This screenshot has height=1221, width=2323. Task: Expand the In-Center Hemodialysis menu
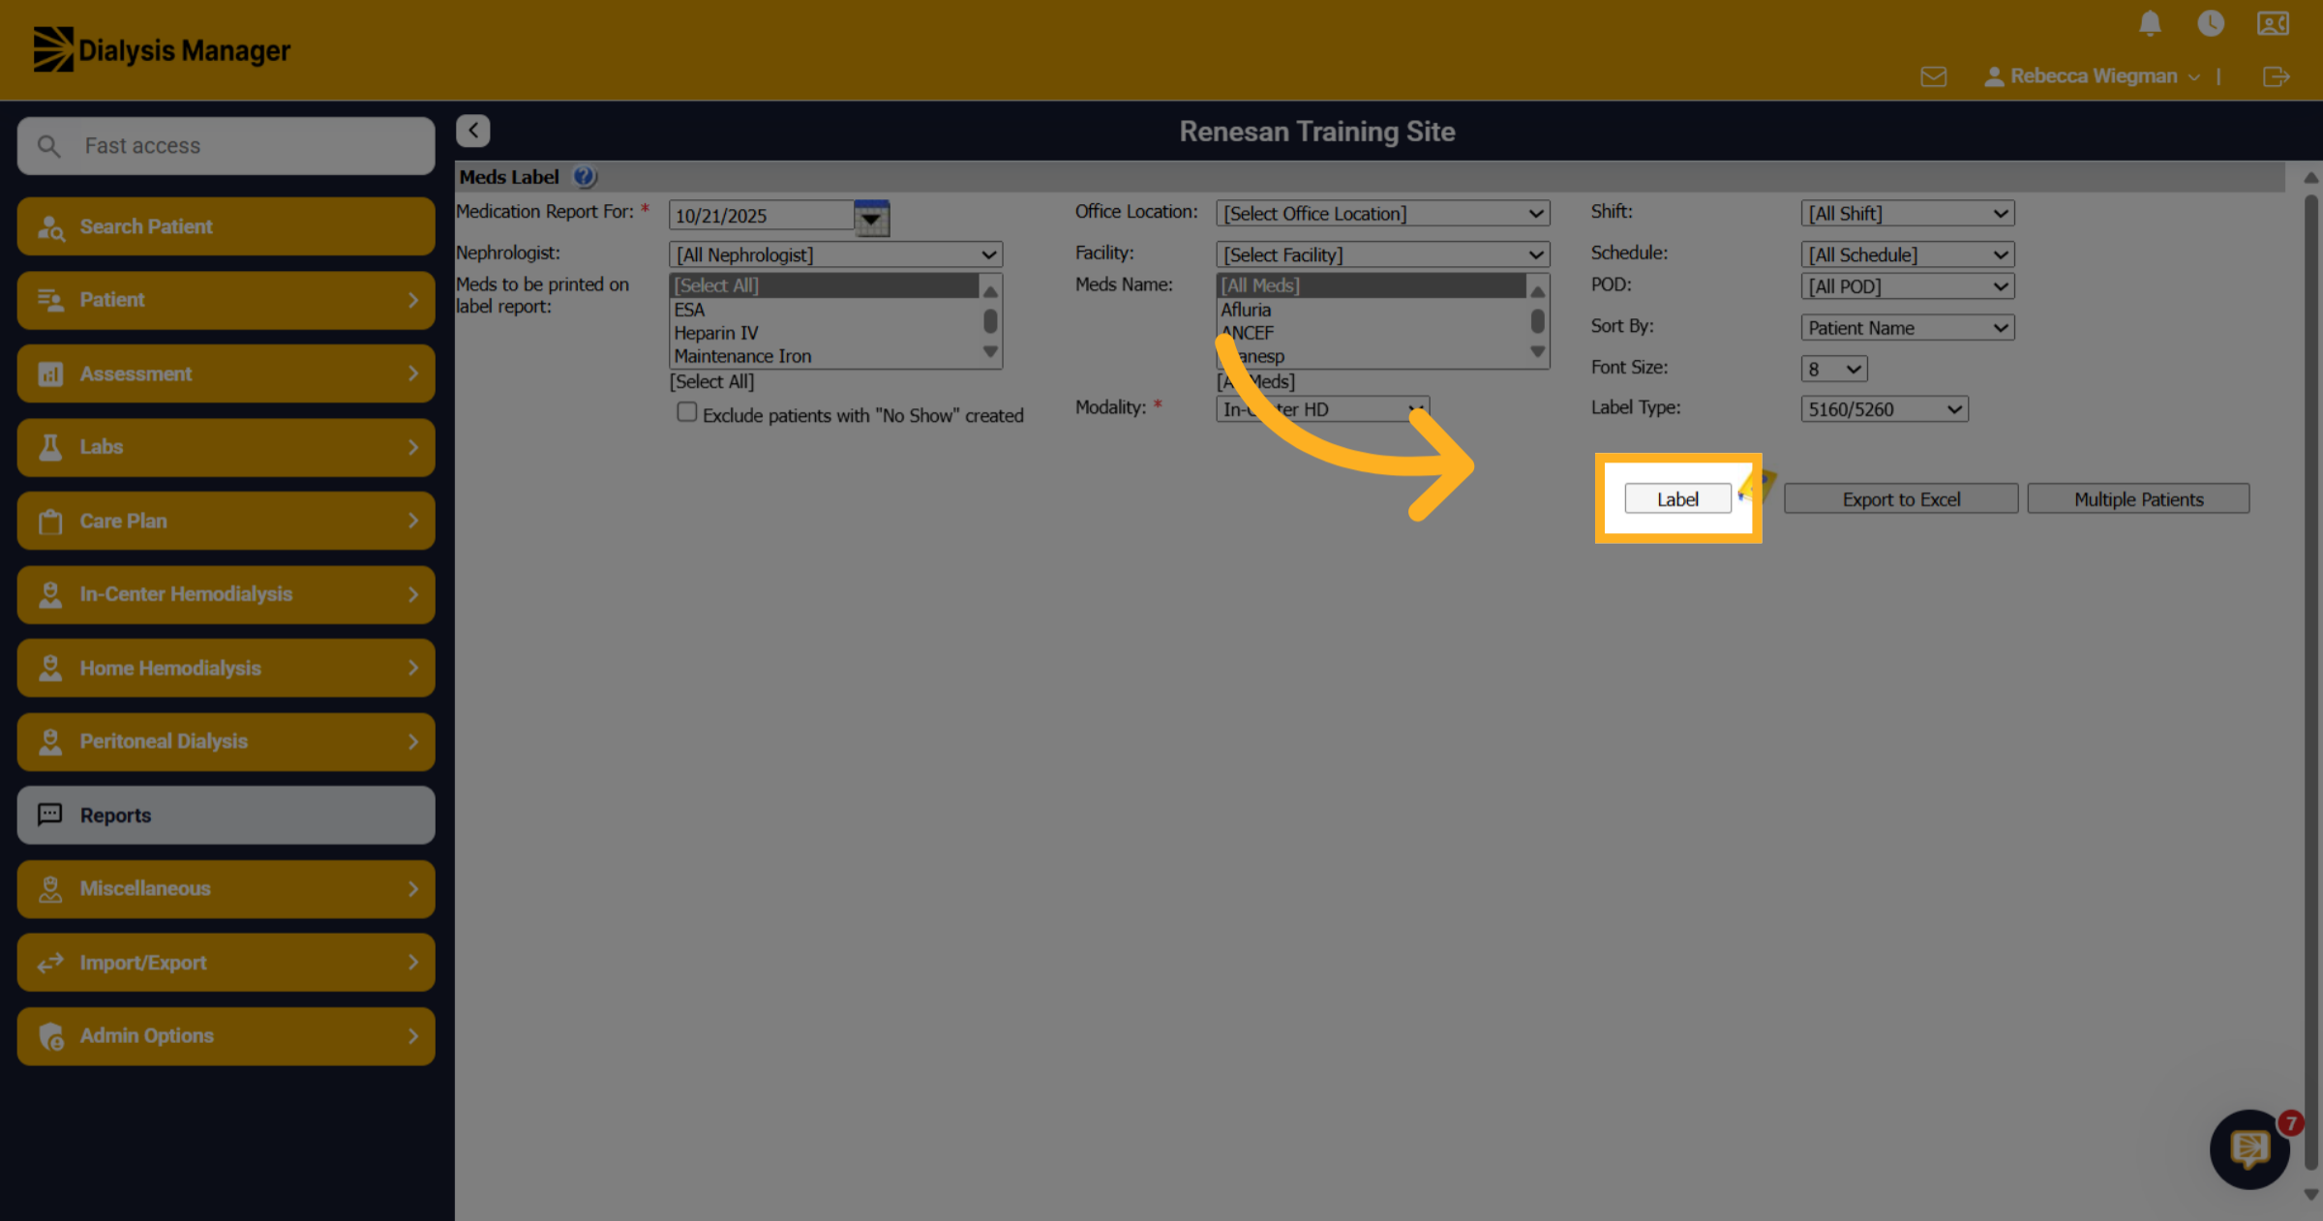(x=226, y=594)
